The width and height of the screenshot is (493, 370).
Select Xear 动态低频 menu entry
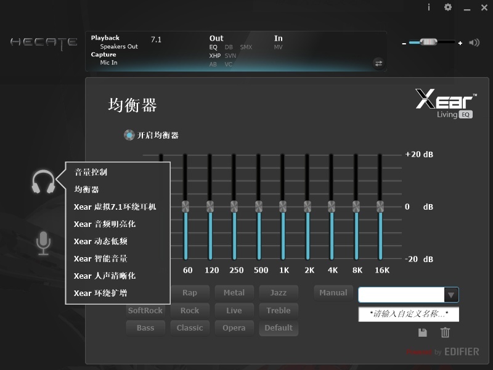coord(100,241)
